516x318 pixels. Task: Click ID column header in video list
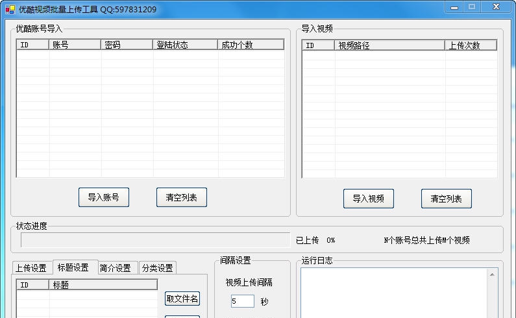pos(318,45)
